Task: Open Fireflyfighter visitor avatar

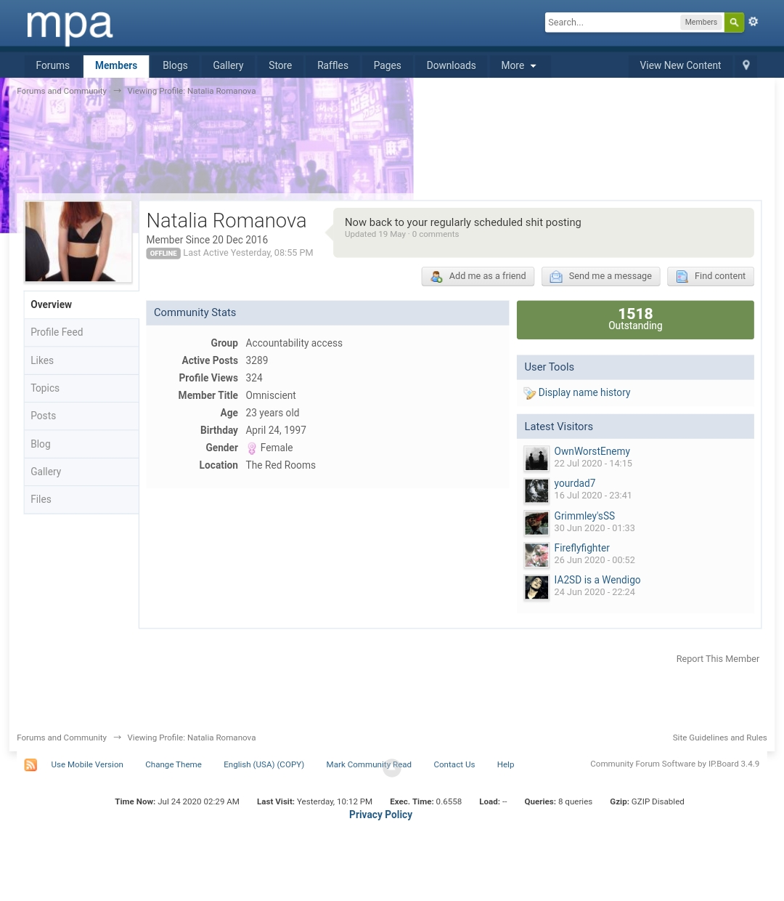Action: pyautogui.click(x=536, y=555)
